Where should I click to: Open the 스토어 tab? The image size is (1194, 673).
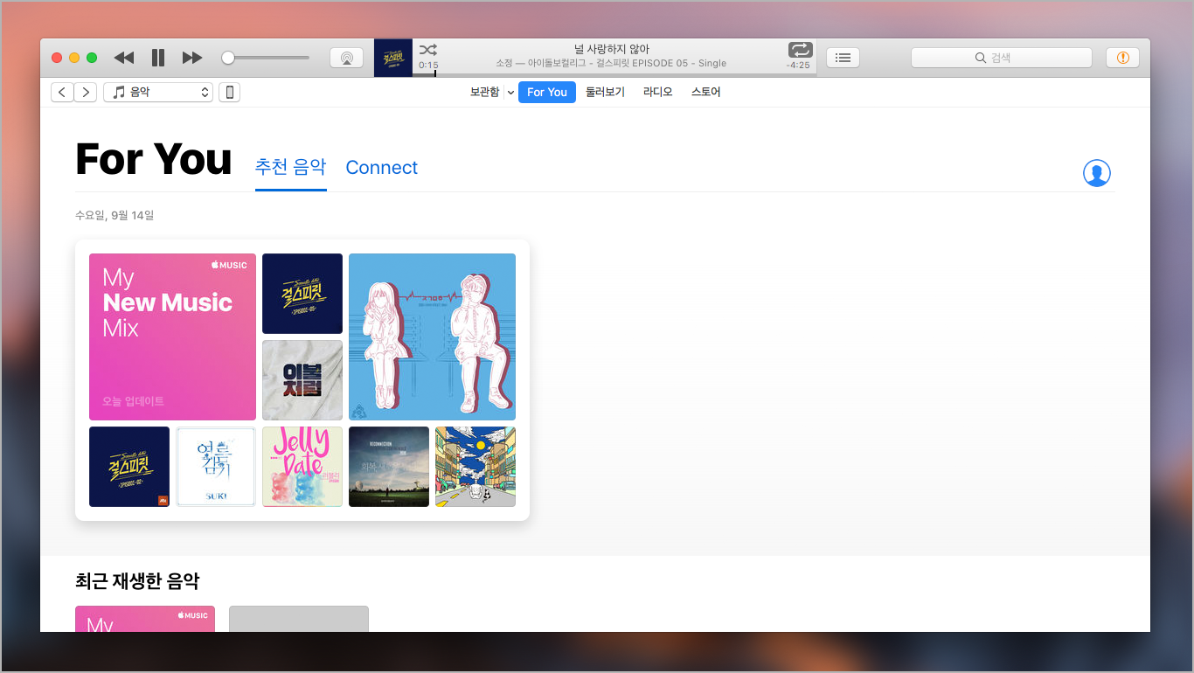coord(705,92)
